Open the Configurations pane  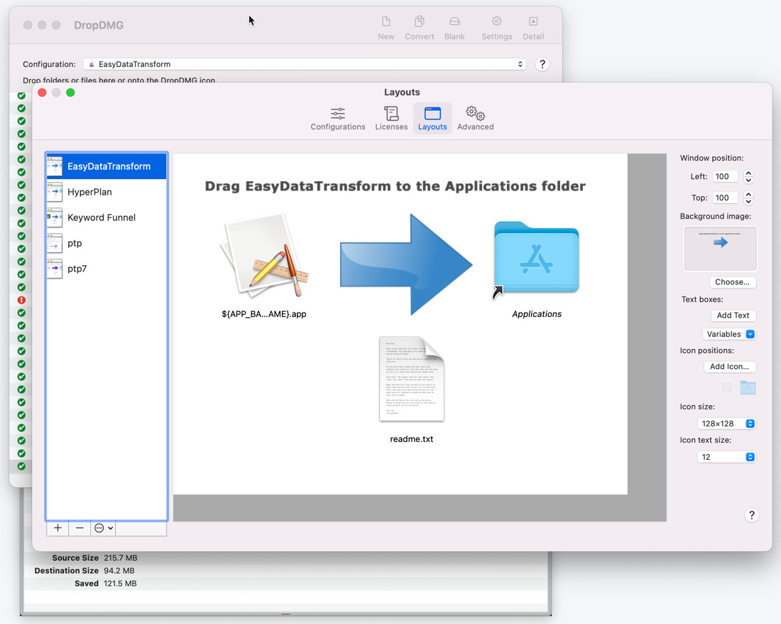pos(338,118)
